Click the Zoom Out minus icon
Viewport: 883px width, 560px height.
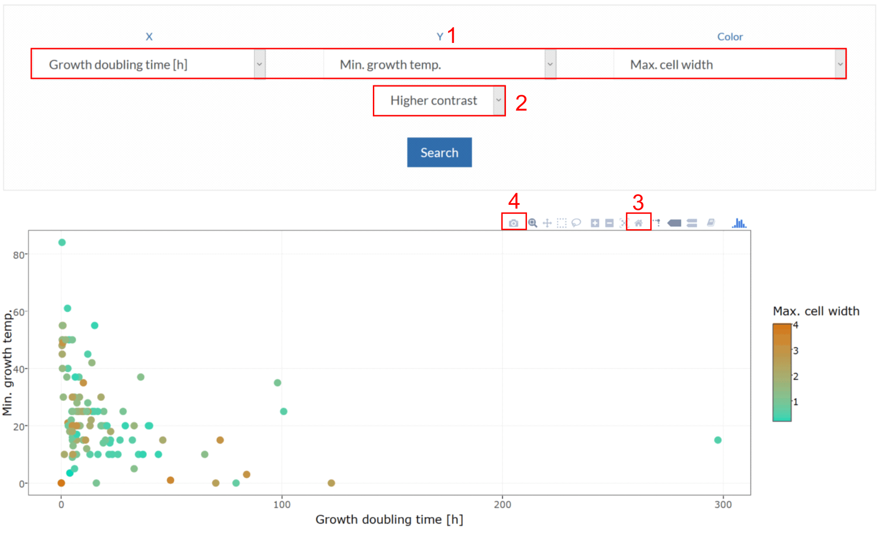(x=609, y=223)
